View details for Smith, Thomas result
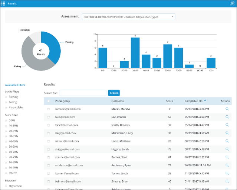 coord(227,125)
